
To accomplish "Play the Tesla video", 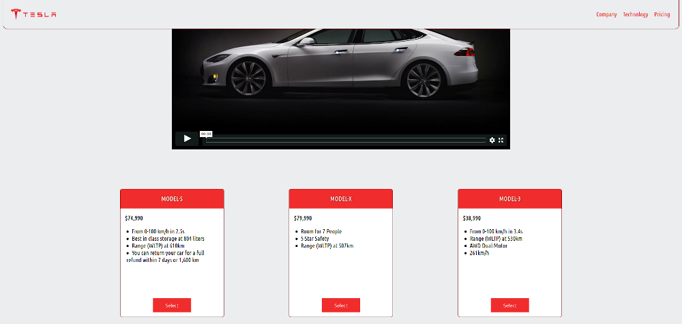I will click(x=187, y=138).
